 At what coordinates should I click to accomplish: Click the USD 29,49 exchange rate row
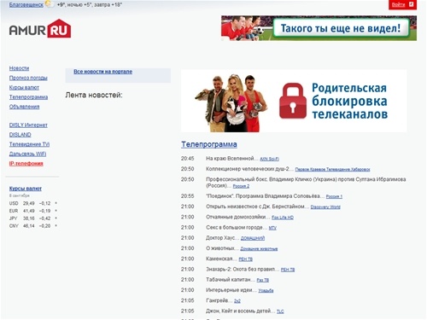33,203
